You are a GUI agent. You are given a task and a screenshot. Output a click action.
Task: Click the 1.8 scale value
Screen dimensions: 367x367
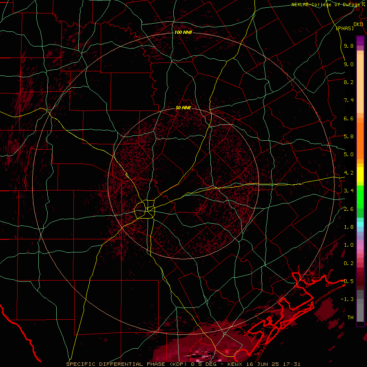tap(349, 227)
